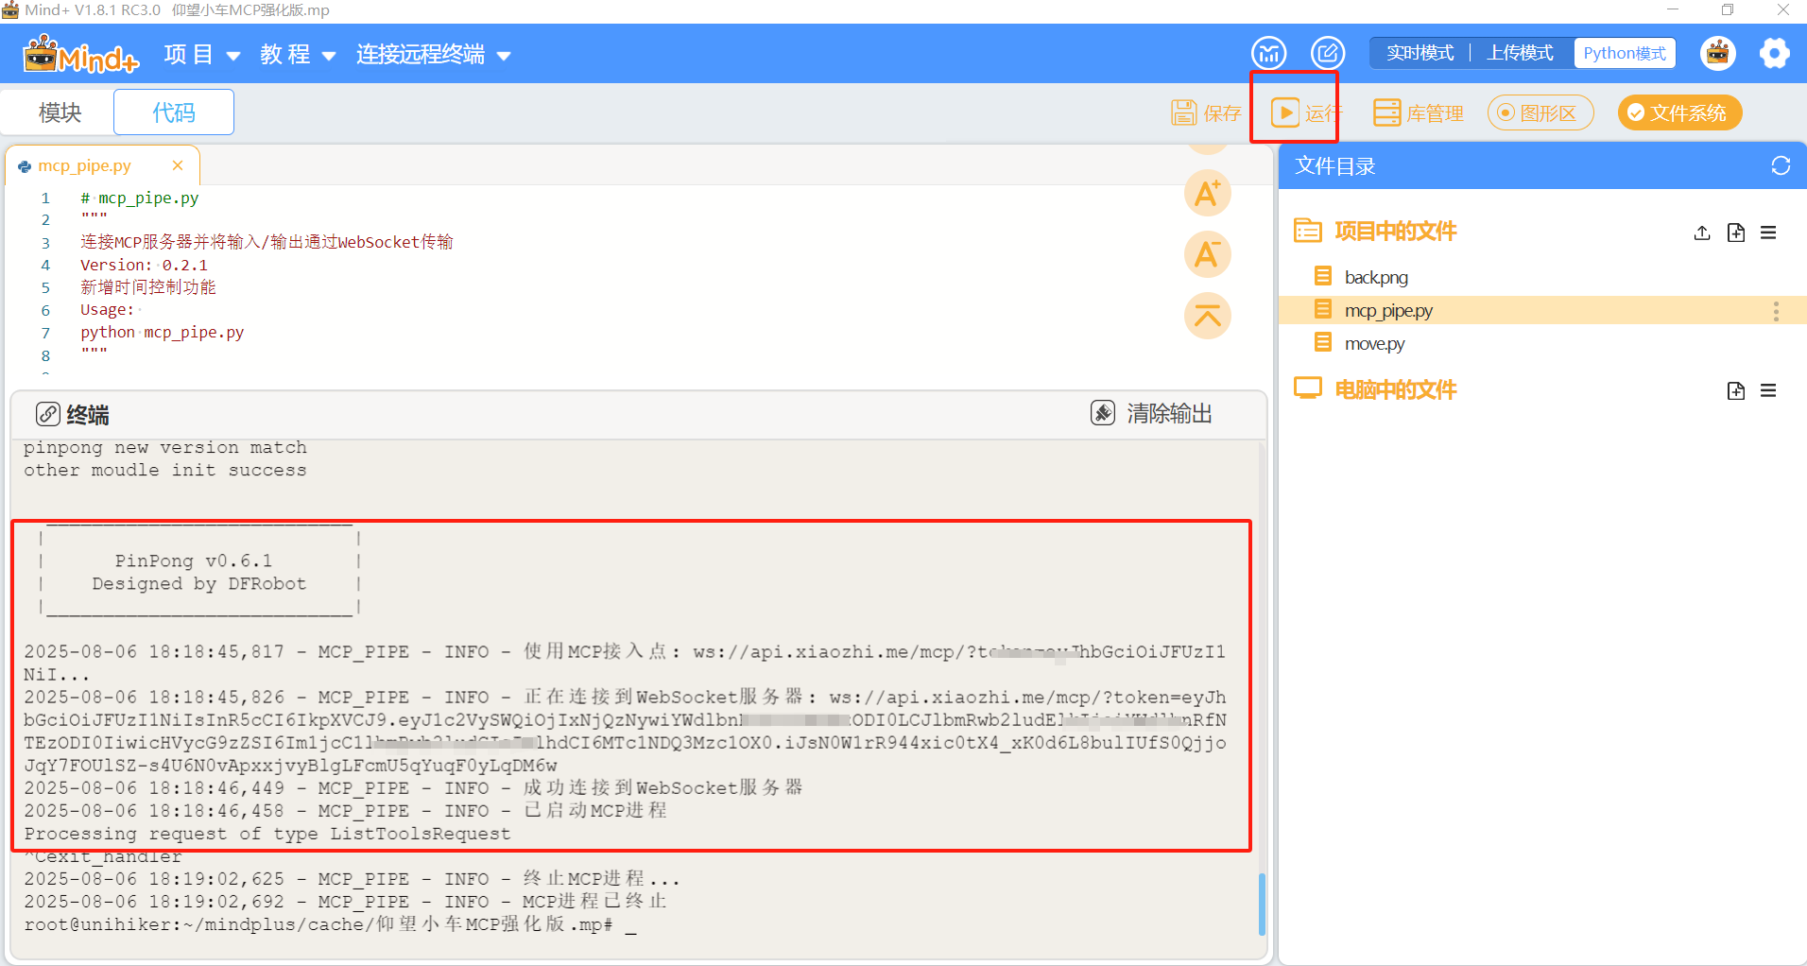This screenshot has width=1807, height=966.
Task: Click the 终端 terminal link icon
Action: [47, 414]
